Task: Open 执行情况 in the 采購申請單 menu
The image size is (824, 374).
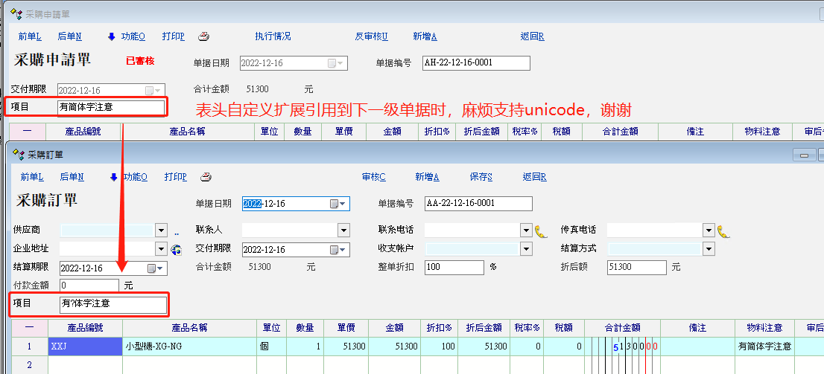Action: coord(273,36)
